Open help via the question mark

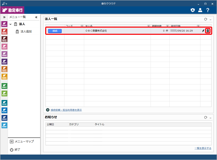tap(208, 10)
